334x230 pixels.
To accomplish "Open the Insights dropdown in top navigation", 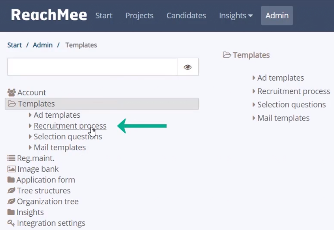I will tap(236, 15).
